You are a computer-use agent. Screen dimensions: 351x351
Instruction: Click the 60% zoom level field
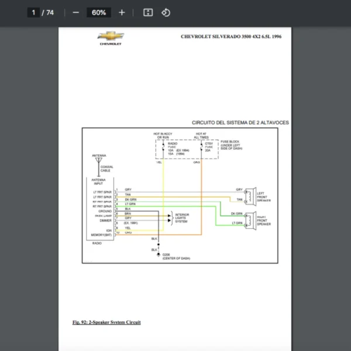pos(99,12)
